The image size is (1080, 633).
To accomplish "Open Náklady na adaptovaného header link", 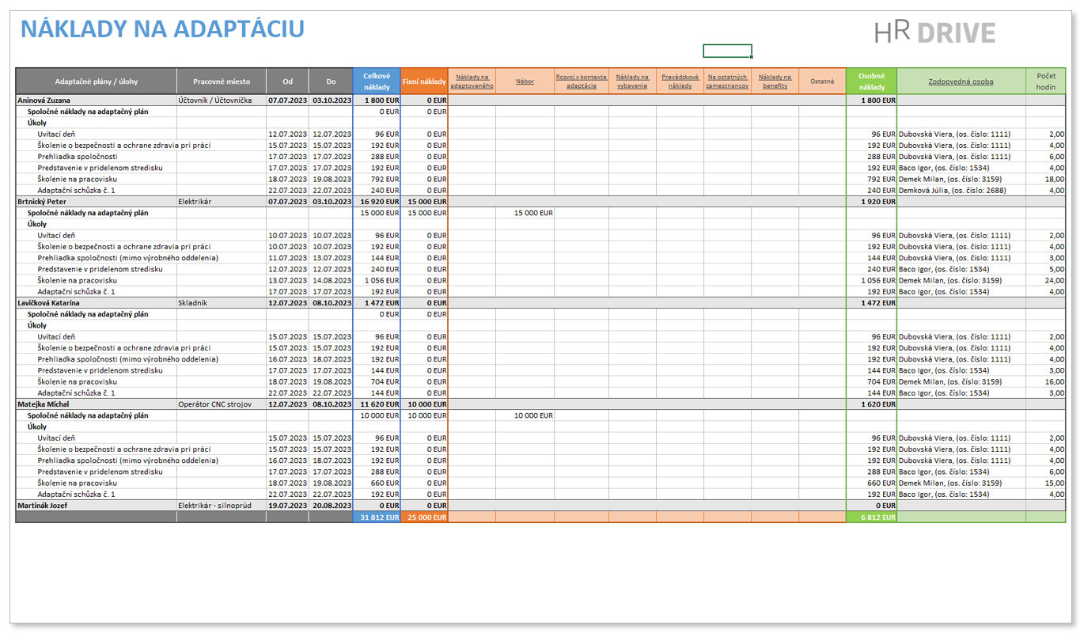I will pos(472,81).
